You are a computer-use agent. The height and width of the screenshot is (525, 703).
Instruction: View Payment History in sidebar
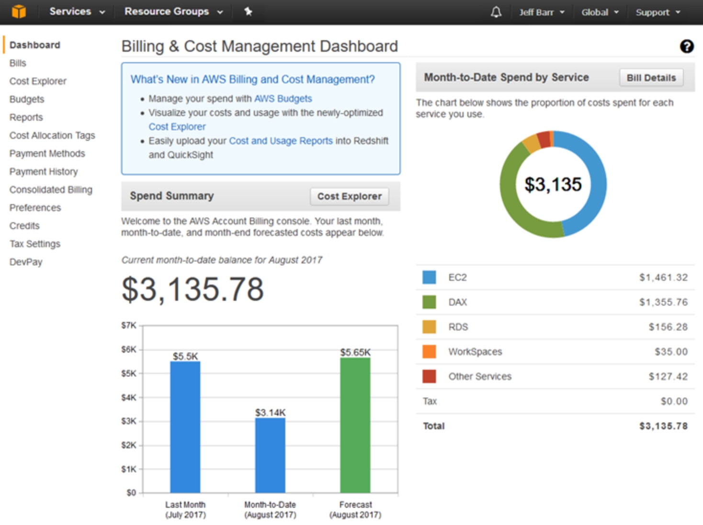pos(43,171)
